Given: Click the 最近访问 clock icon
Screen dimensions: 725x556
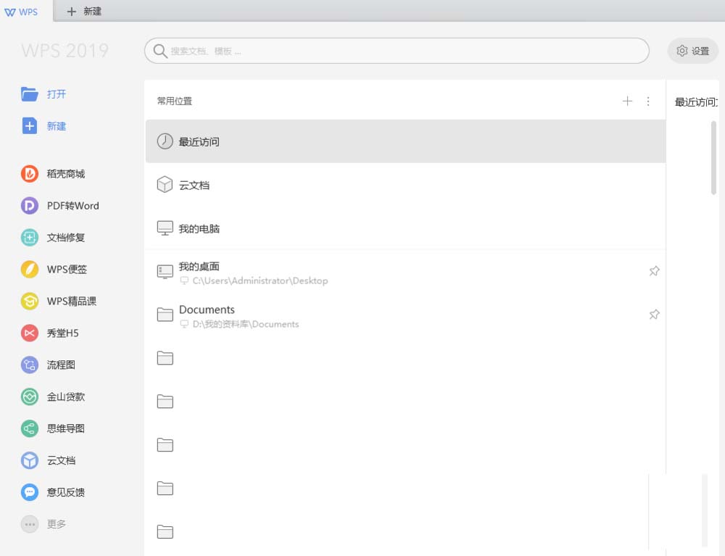Looking at the screenshot, I should (165, 141).
